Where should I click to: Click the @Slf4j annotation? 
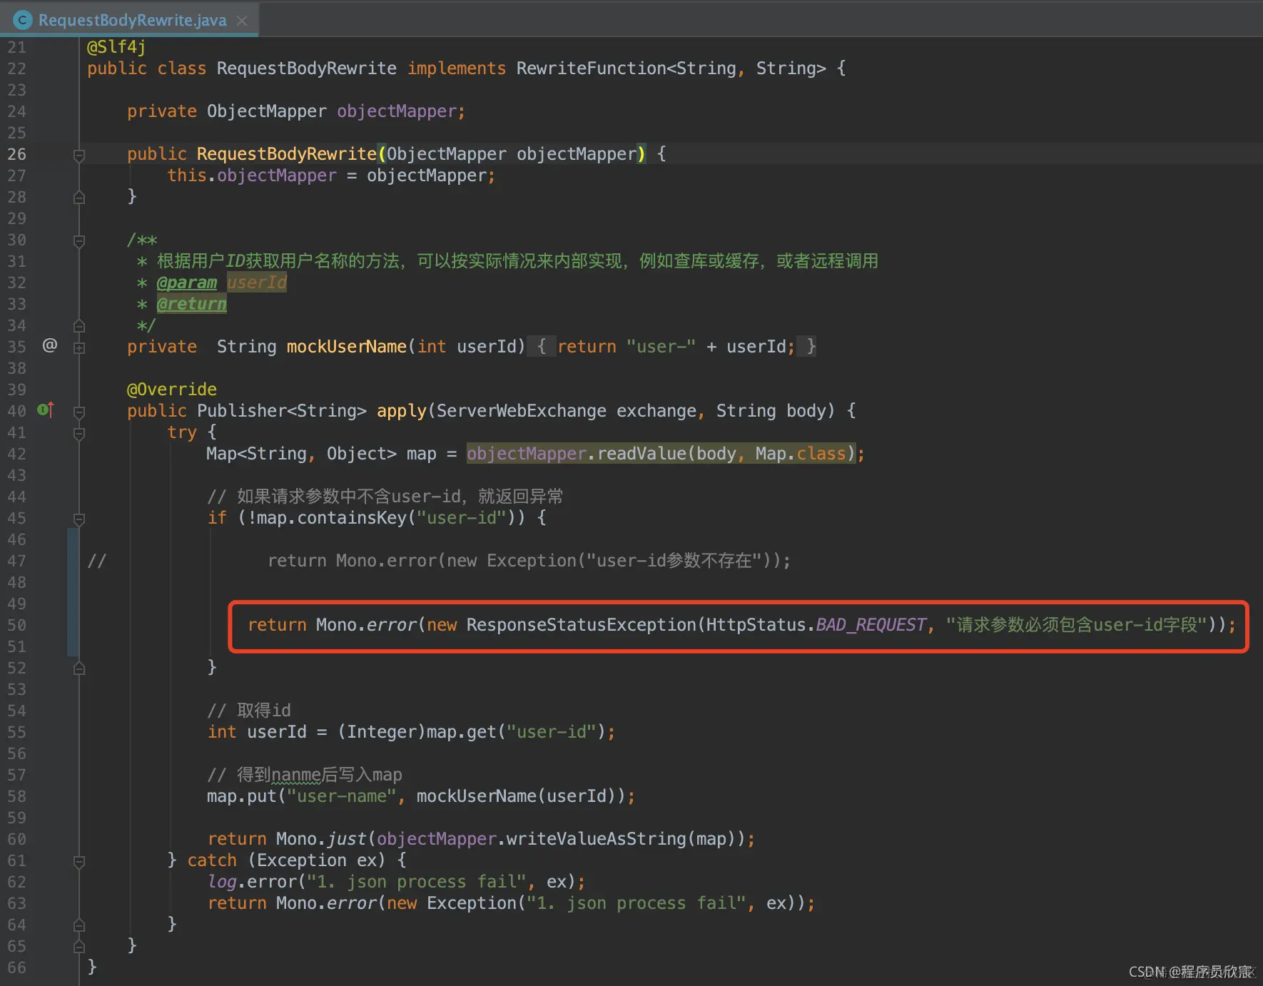click(116, 47)
